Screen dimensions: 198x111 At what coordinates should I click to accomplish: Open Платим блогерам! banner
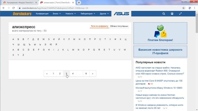(160, 33)
